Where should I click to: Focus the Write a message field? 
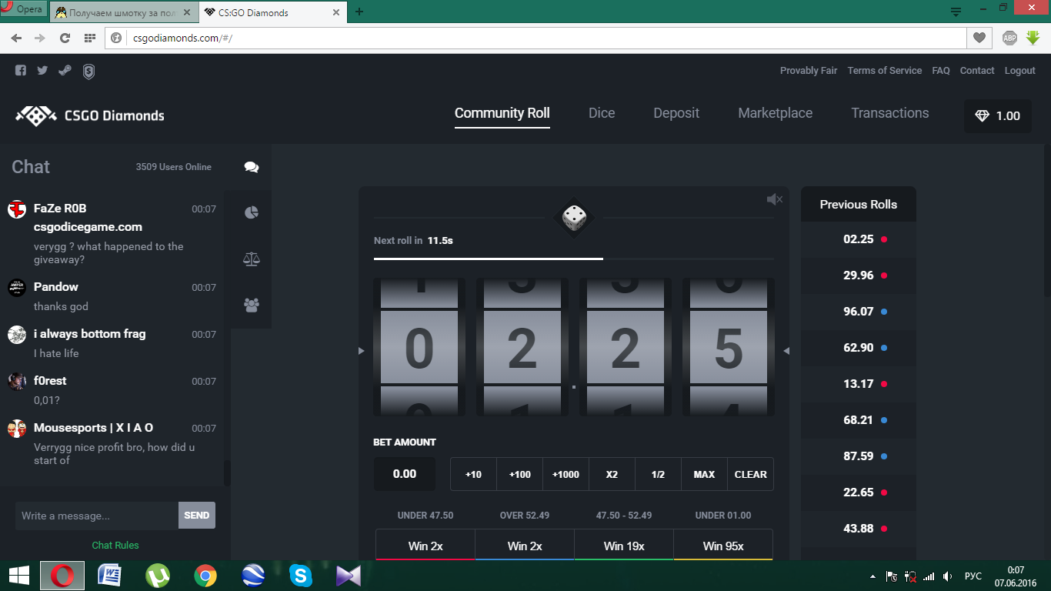97,516
